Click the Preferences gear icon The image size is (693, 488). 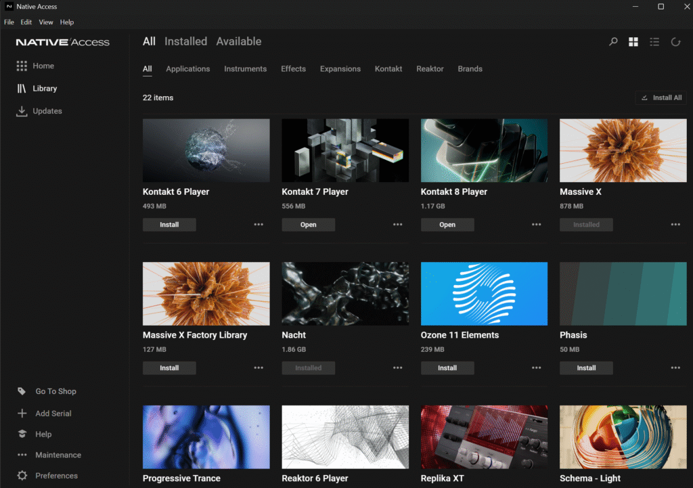(x=22, y=476)
